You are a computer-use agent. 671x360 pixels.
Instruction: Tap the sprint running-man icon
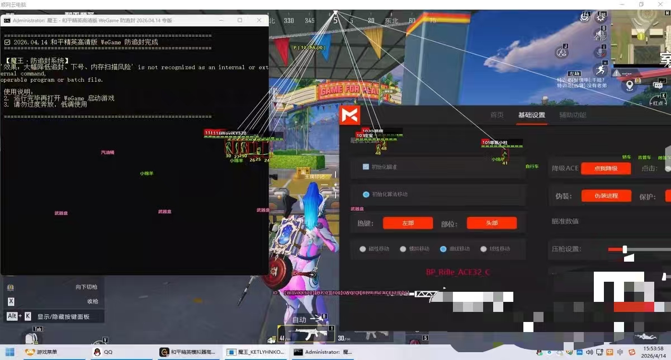tap(602, 70)
